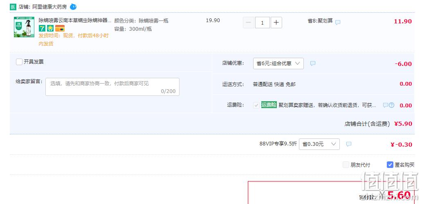Open the blue Wangwang chat icon
Viewport: 422px width, 204px height.
(x=73, y=7)
